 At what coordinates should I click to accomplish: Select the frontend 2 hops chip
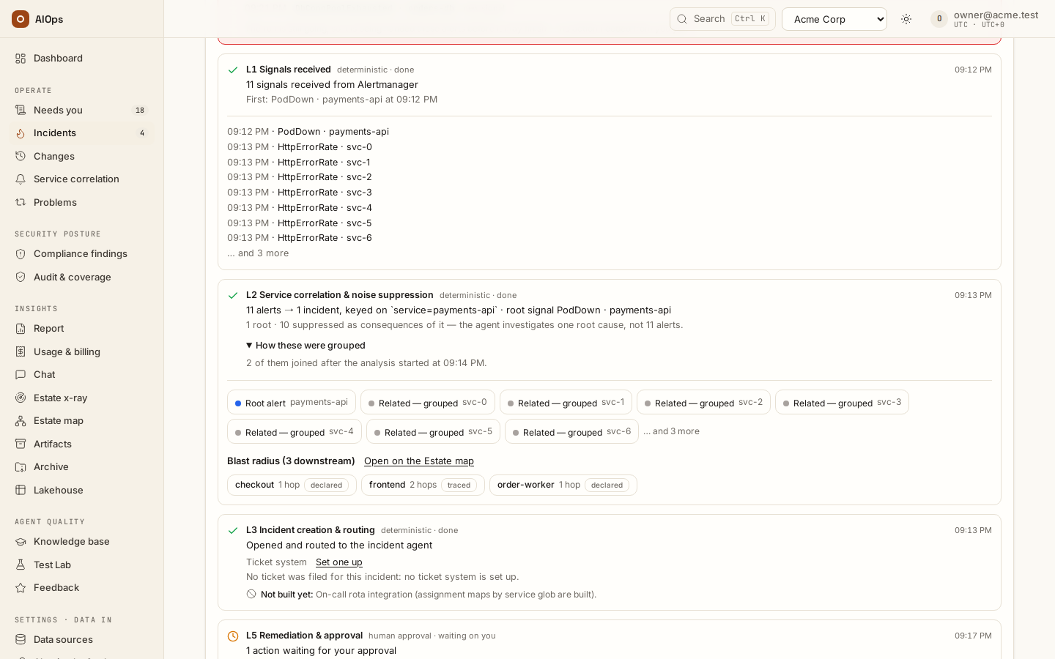[x=423, y=485]
